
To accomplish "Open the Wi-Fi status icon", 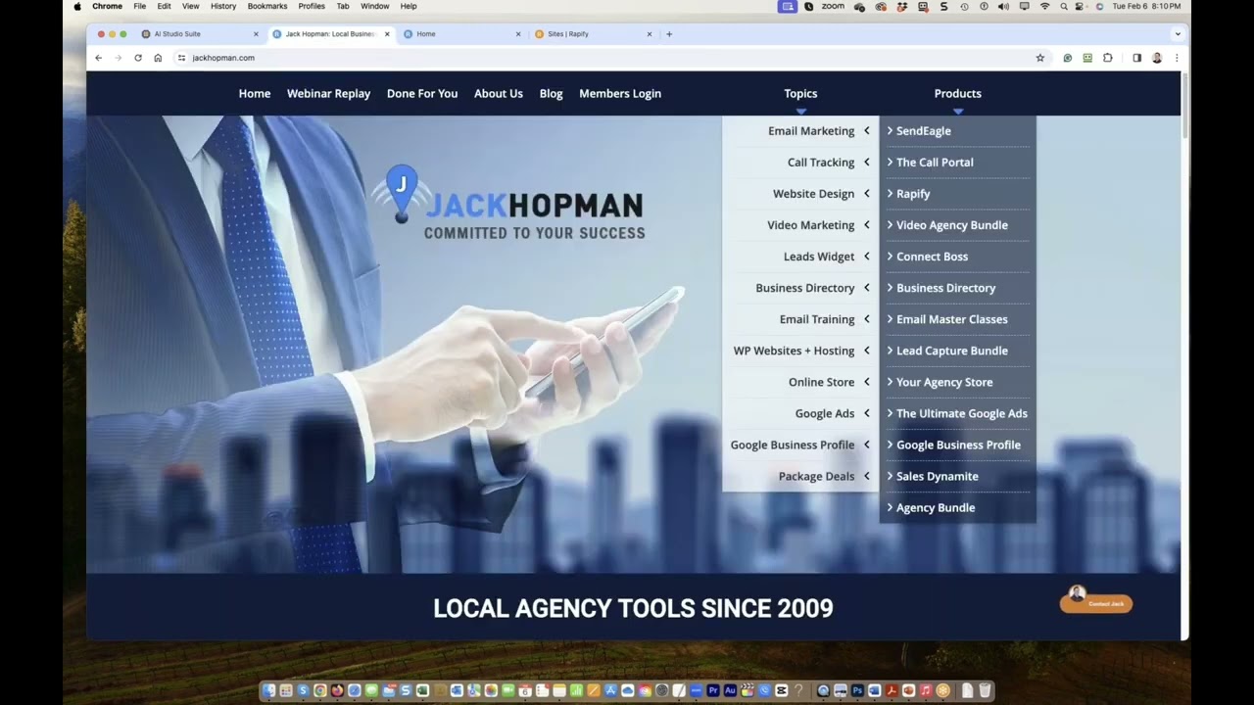I will (1044, 6).
